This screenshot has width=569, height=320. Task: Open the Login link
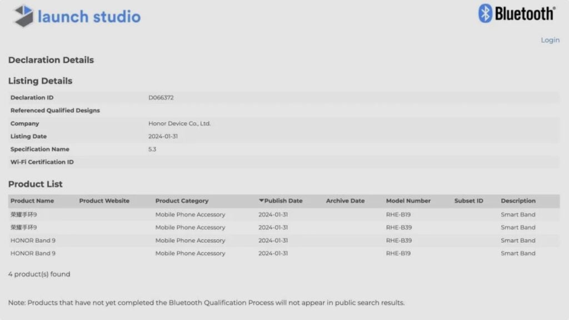550,40
